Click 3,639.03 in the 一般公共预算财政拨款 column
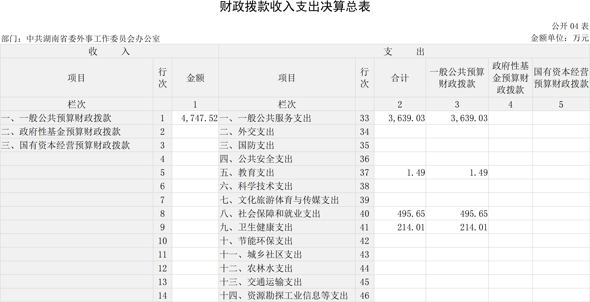Screen dimensions: 590x302 (469, 118)
